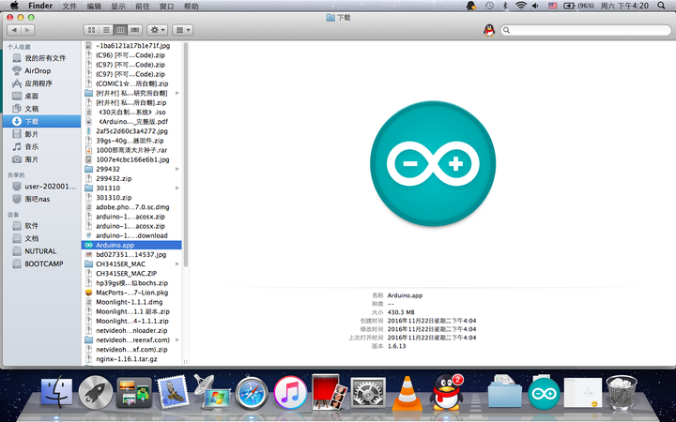Open the 文件 menu
The height and width of the screenshot is (422, 676).
click(69, 6)
